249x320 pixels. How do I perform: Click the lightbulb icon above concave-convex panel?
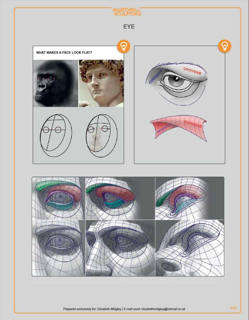coord(225,46)
